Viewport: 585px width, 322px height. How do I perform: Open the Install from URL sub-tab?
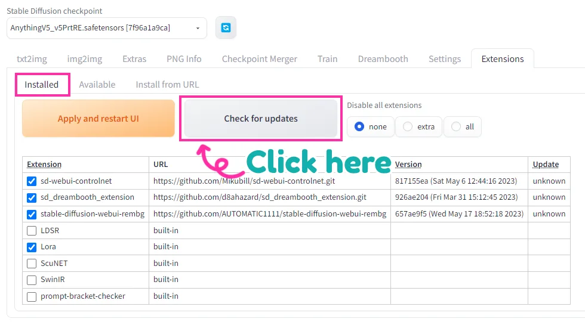pyautogui.click(x=167, y=85)
